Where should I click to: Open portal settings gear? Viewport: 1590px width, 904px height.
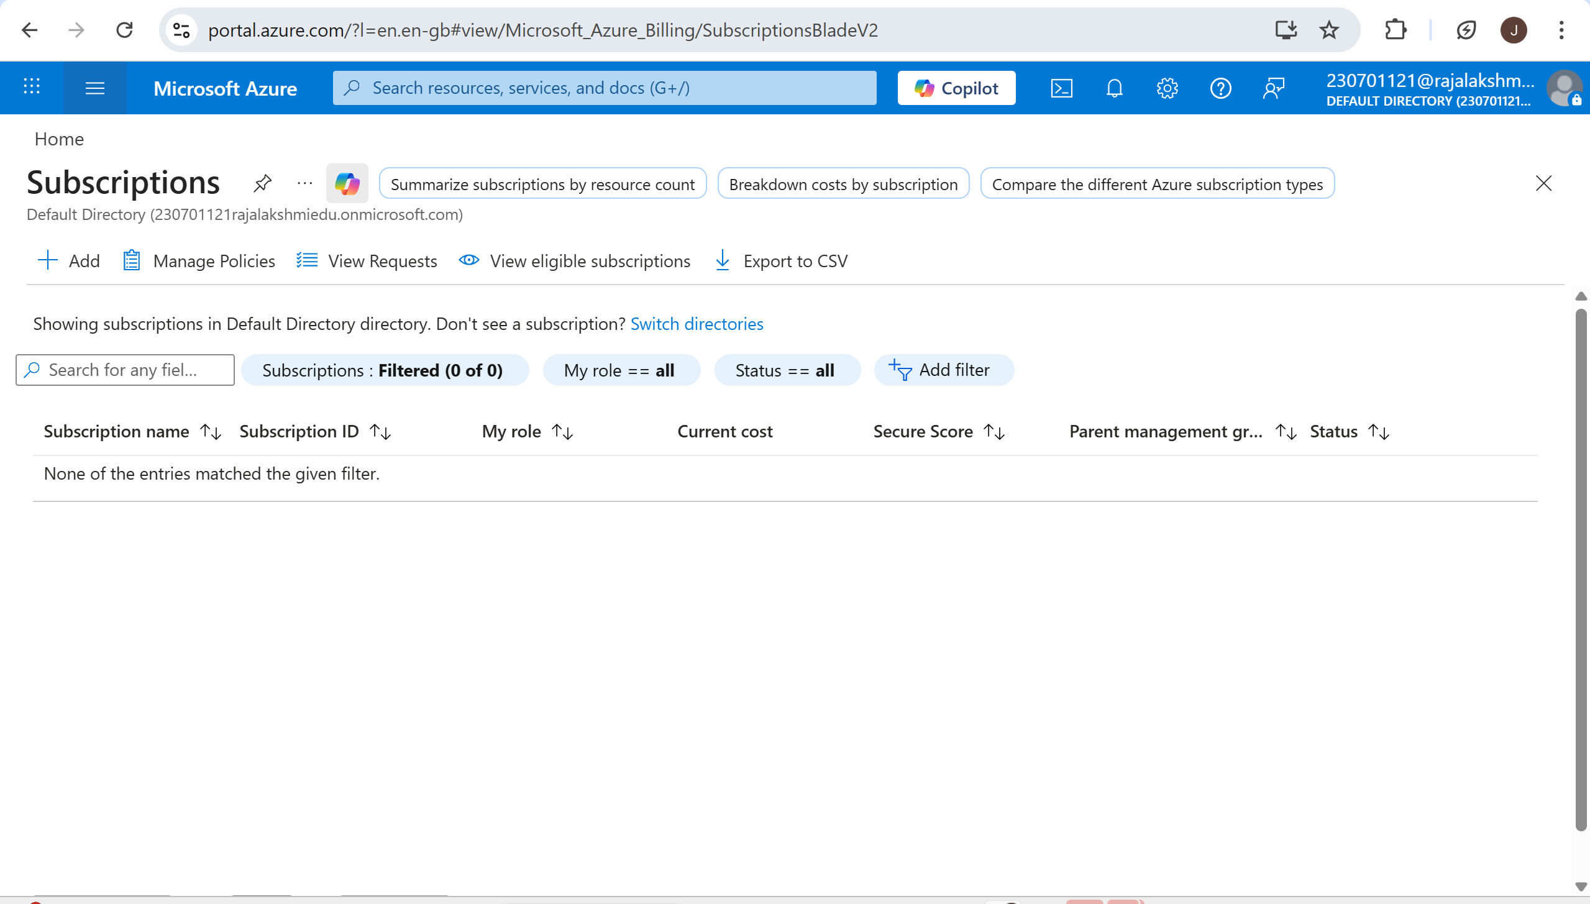coord(1167,88)
